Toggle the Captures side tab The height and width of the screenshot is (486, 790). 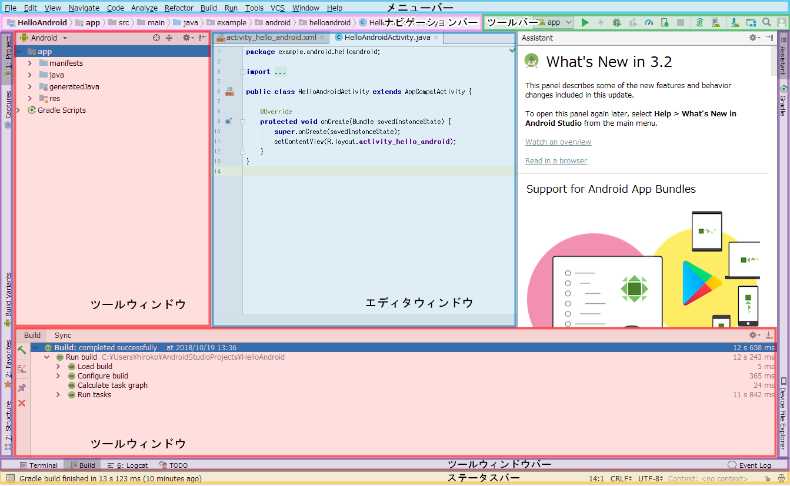click(8, 109)
